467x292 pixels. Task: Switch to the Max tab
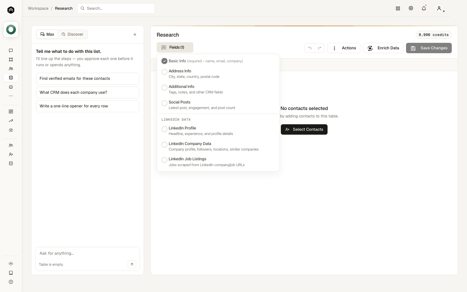point(47,34)
